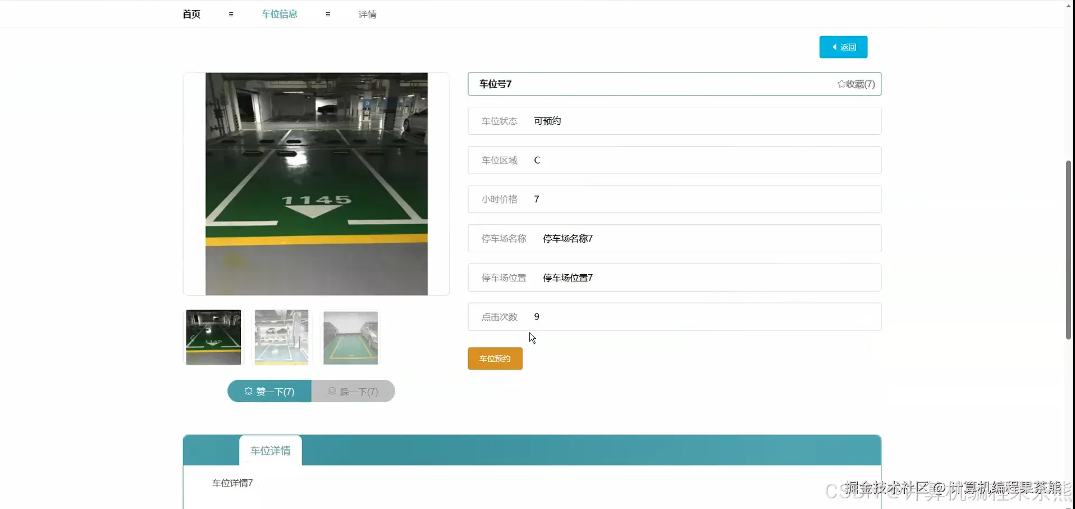Toggle dislike state via 踩一下(7) control
Image resolution: width=1075 pixels, height=509 pixels.
(x=353, y=392)
